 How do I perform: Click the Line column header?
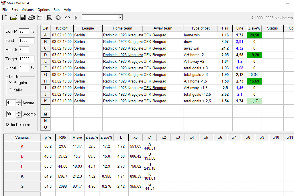[240, 28]
